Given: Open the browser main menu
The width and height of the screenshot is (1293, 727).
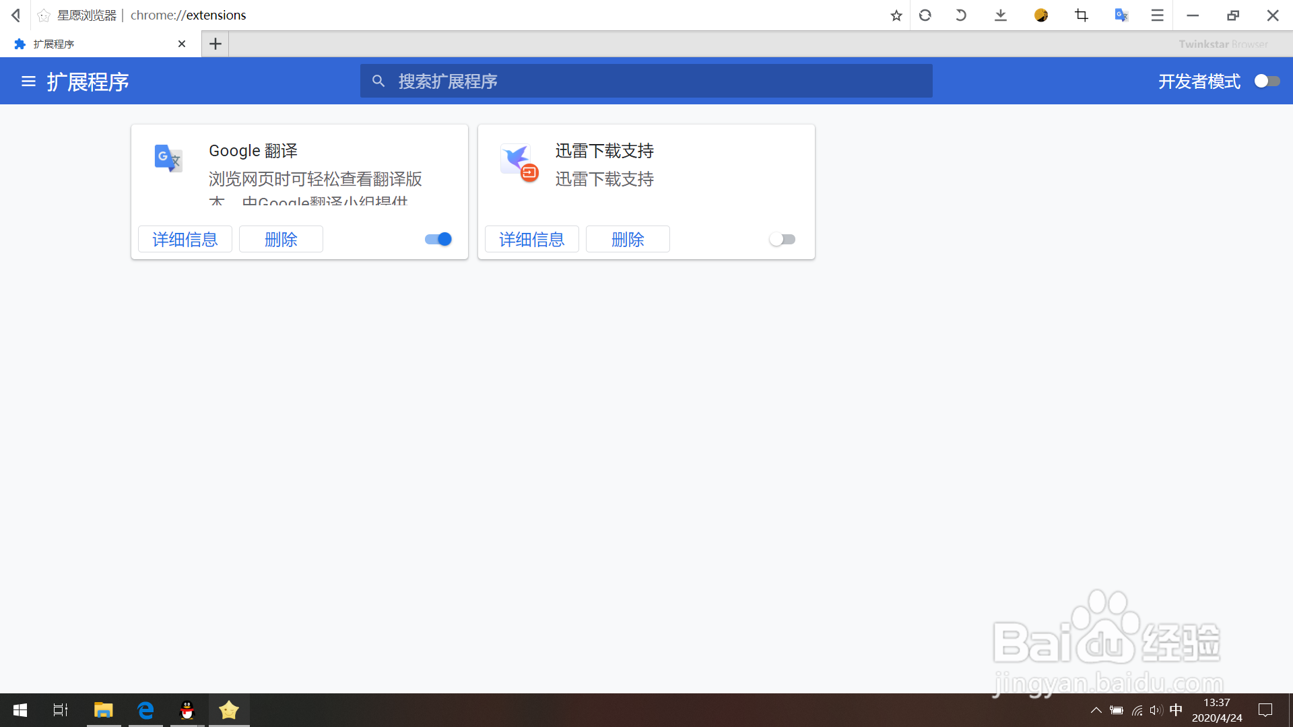Looking at the screenshot, I should coord(1157,15).
